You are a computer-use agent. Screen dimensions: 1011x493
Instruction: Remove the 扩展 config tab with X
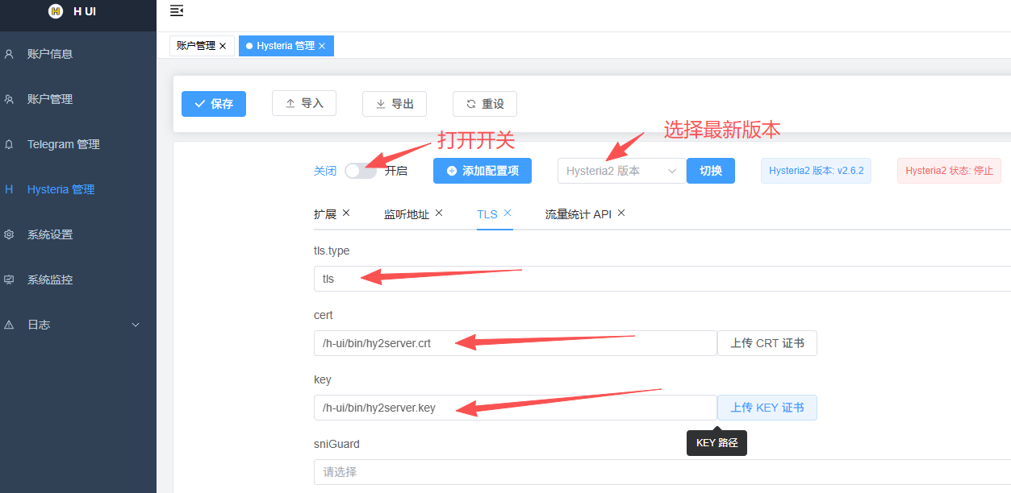point(346,213)
